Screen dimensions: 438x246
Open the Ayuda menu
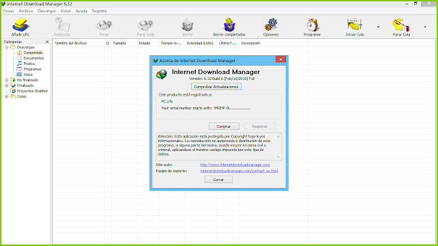tap(81, 11)
